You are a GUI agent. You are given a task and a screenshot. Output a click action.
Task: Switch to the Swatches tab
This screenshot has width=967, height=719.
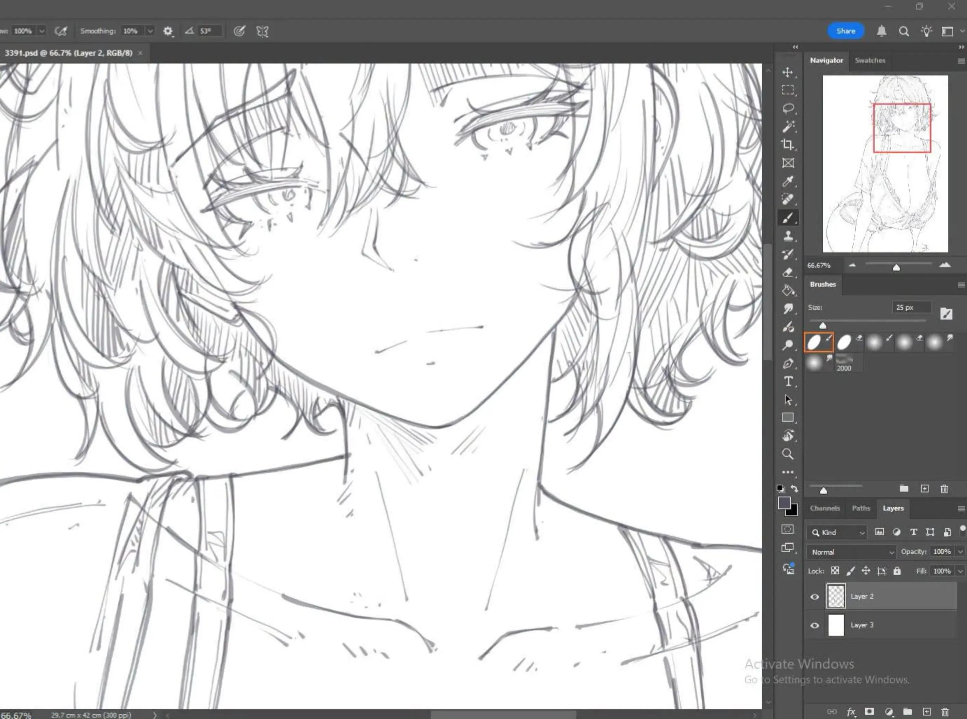870,60
